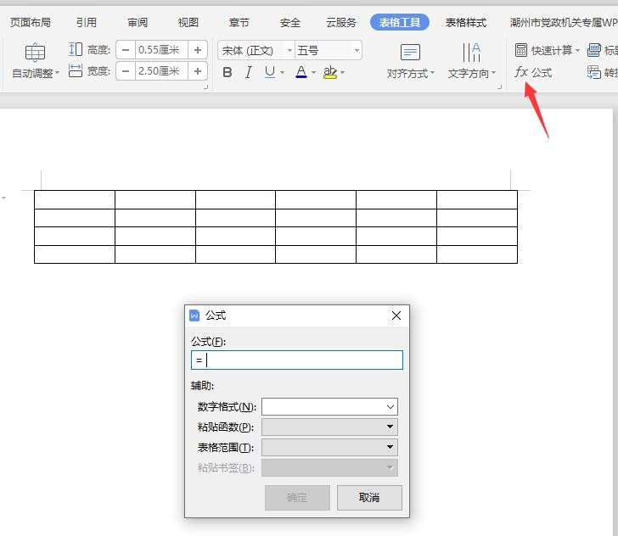
Task: Switch to the Table Style tab
Action: [x=466, y=23]
